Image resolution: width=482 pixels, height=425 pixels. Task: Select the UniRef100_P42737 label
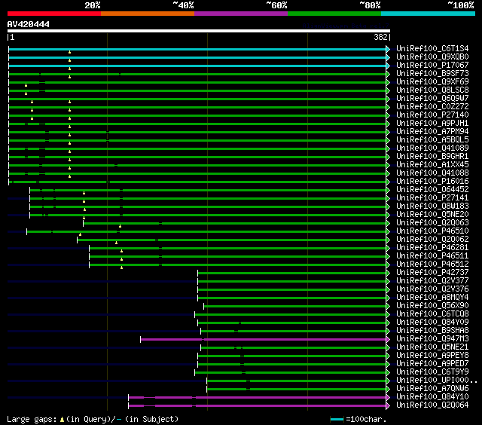[432, 273]
